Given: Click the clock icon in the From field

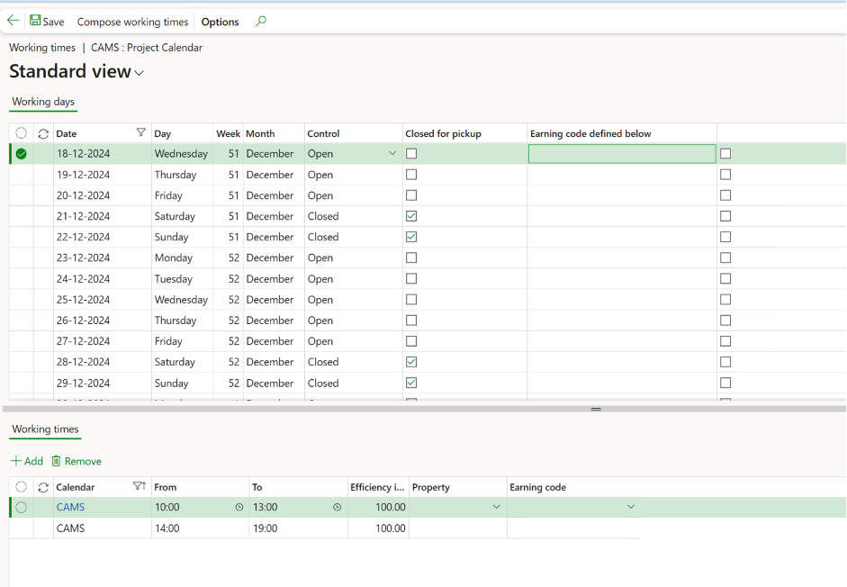Looking at the screenshot, I should pos(239,507).
